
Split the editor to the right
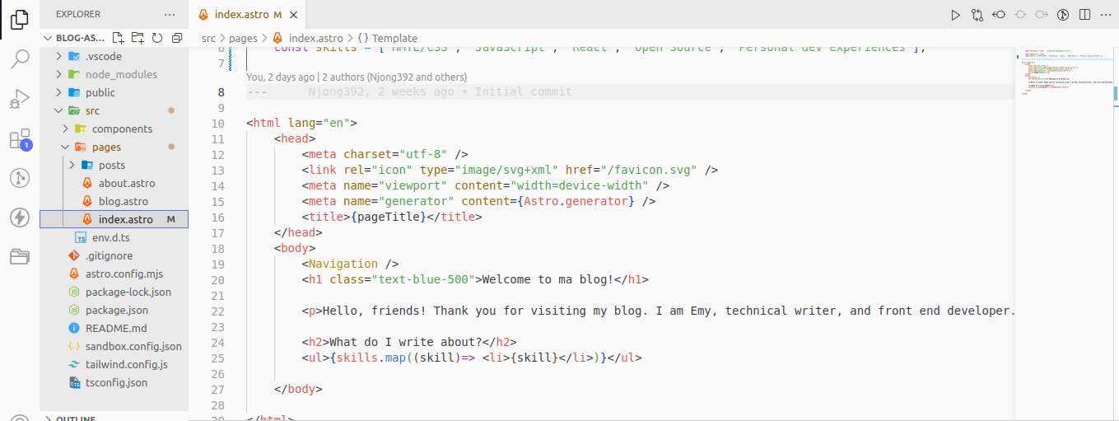[1085, 15]
